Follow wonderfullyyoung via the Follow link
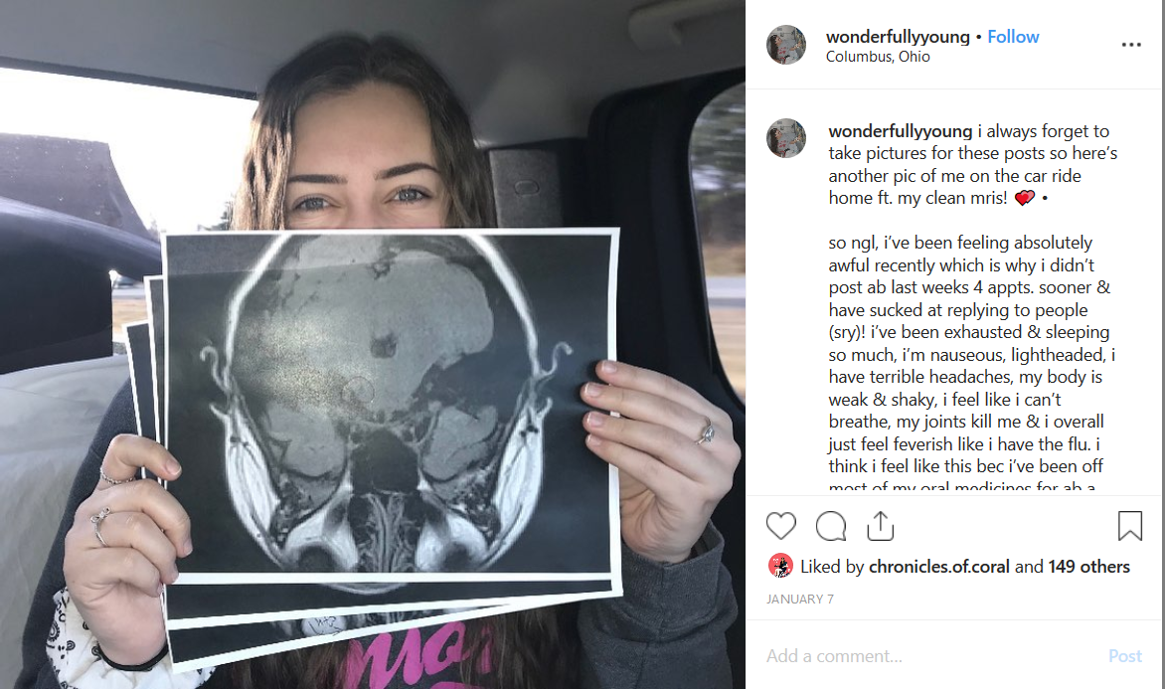This screenshot has width=1165, height=689. (1013, 37)
